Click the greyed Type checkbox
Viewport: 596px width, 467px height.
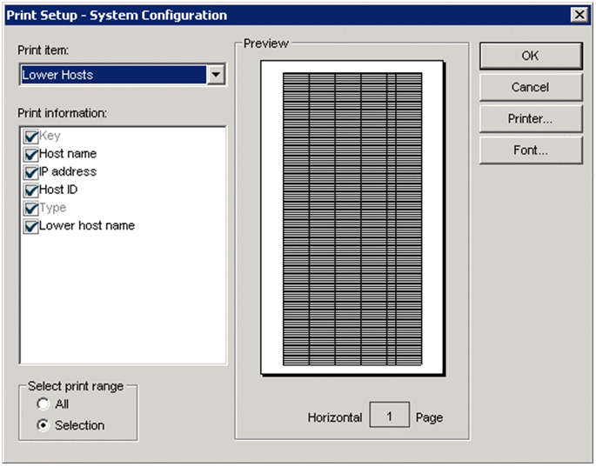click(x=32, y=209)
